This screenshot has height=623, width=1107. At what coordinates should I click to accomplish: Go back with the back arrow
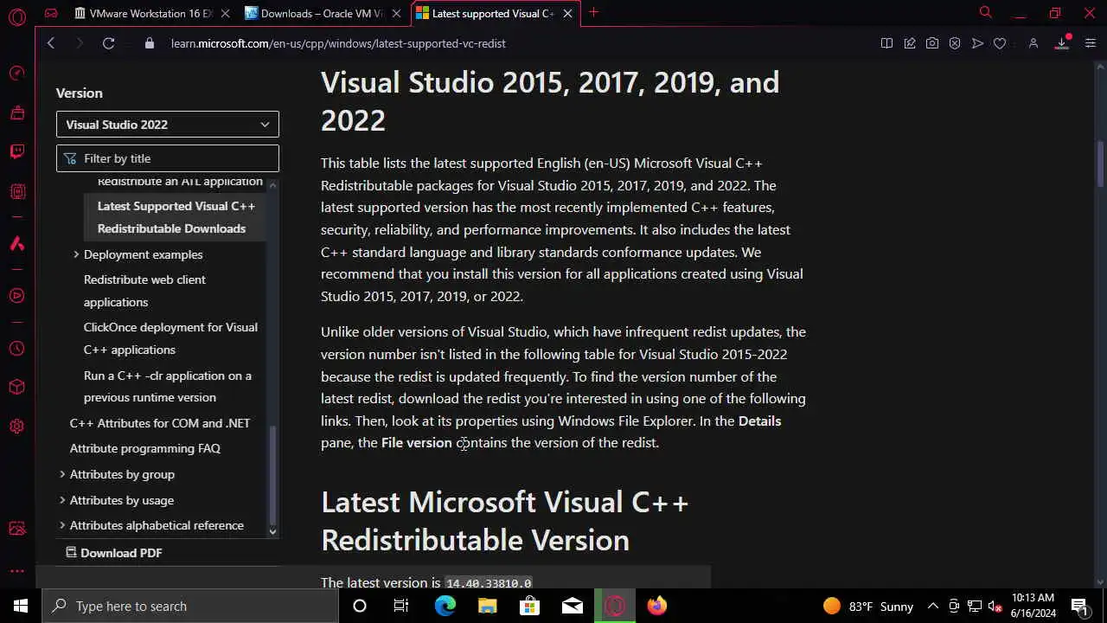(x=51, y=43)
